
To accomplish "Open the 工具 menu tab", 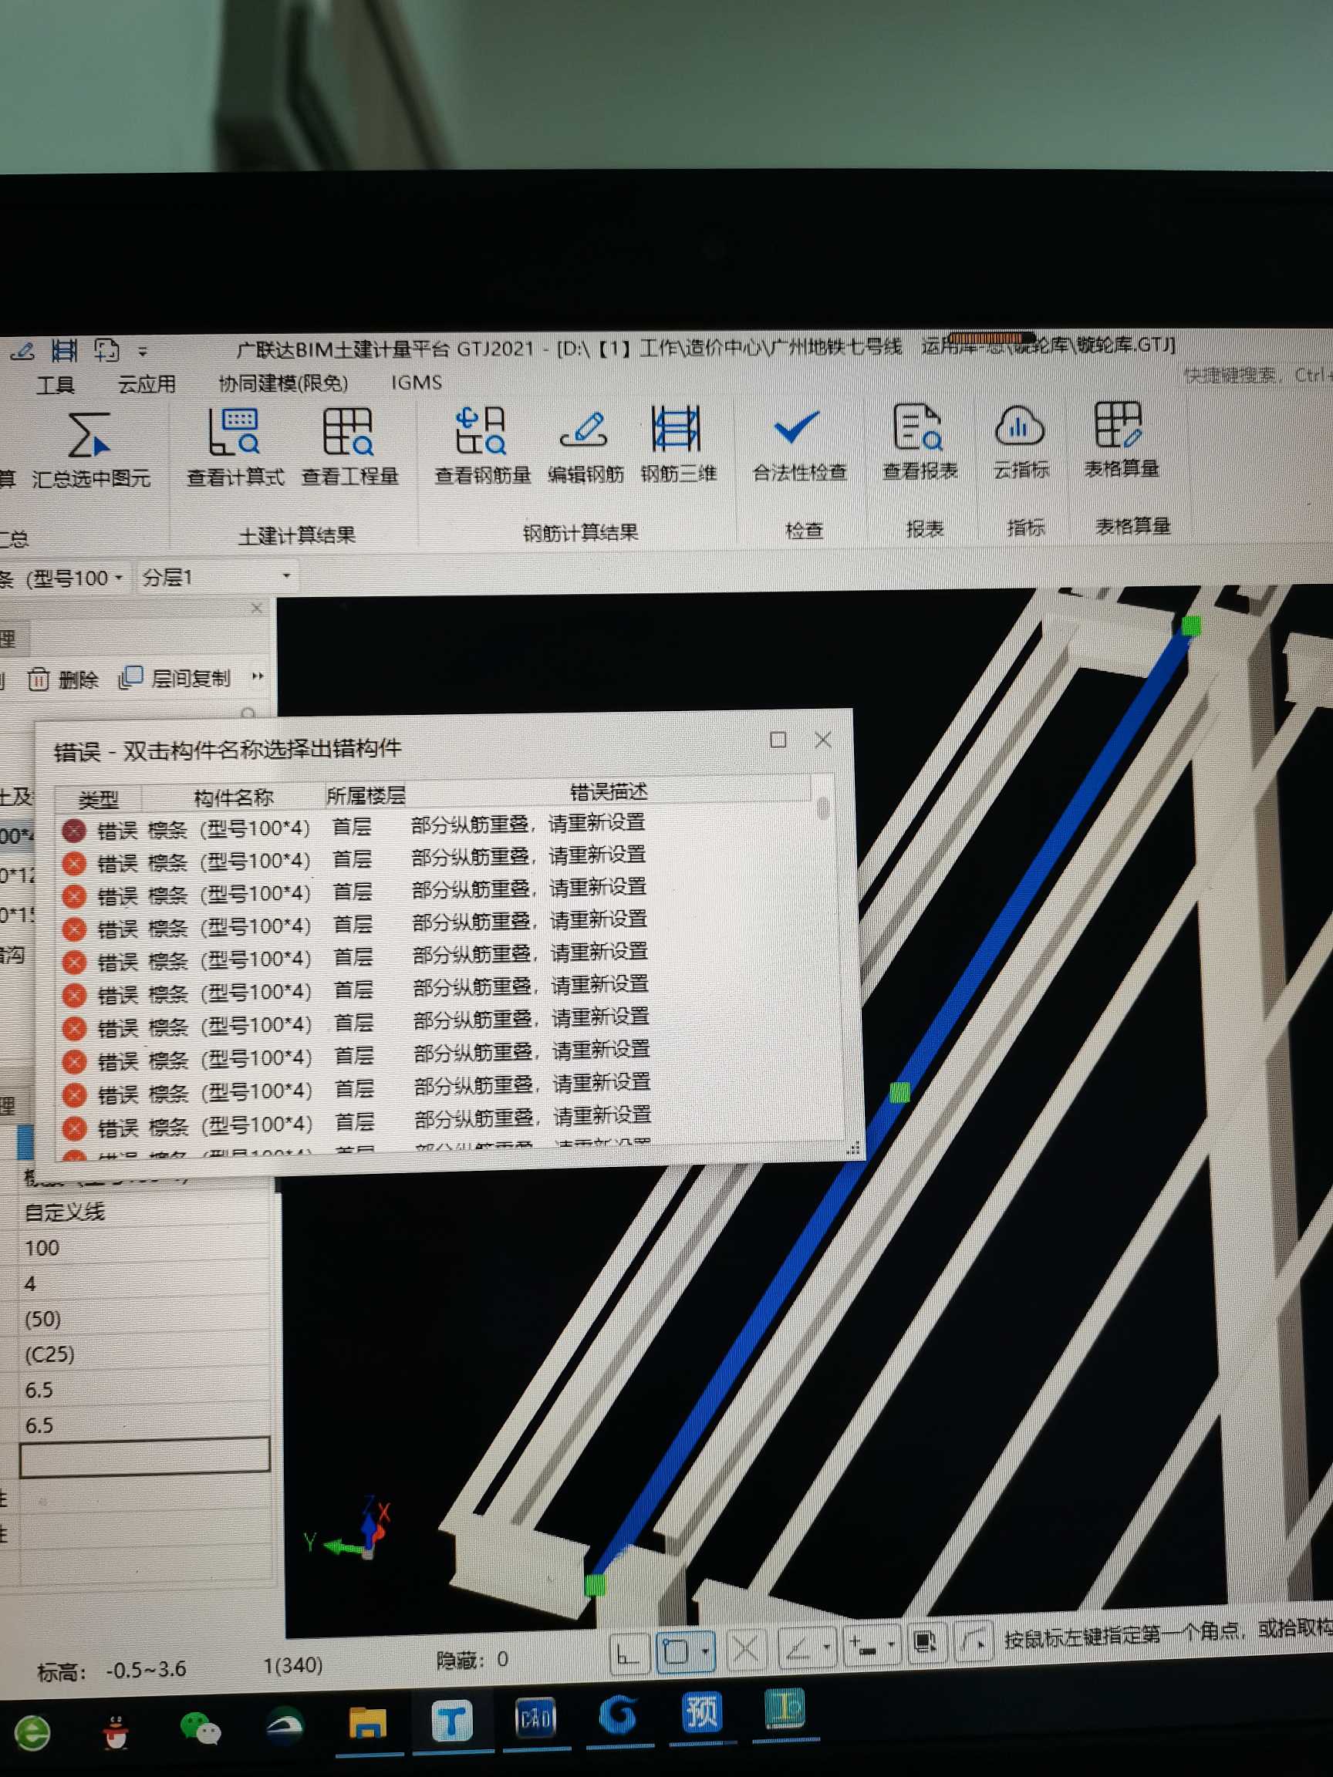I will click(56, 385).
